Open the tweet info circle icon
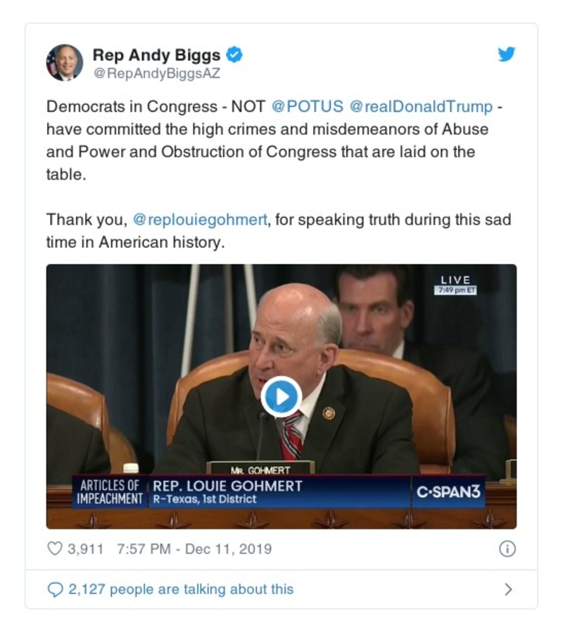Viewport: 563px width, 633px height. [507, 549]
